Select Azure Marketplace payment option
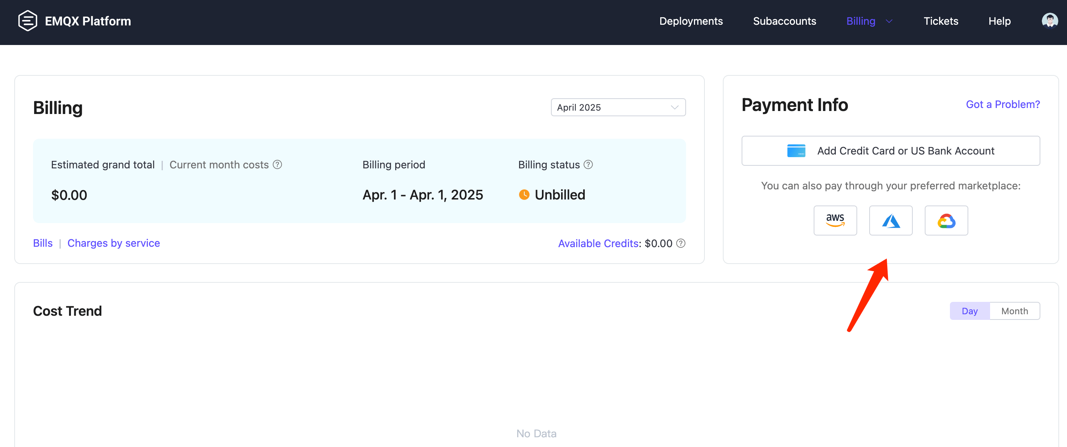 click(891, 220)
